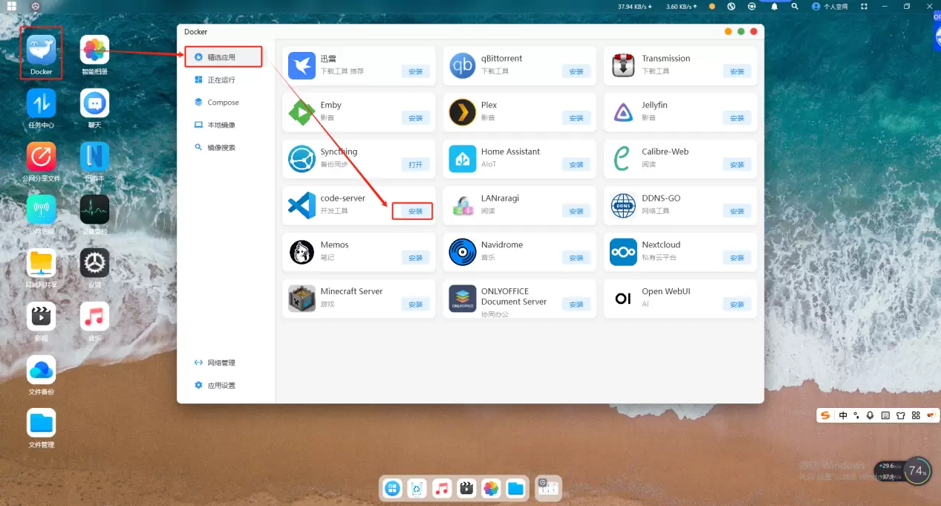941x506 pixels.
Task: Click the notification bell in top bar
Action: click(x=774, y=7)
